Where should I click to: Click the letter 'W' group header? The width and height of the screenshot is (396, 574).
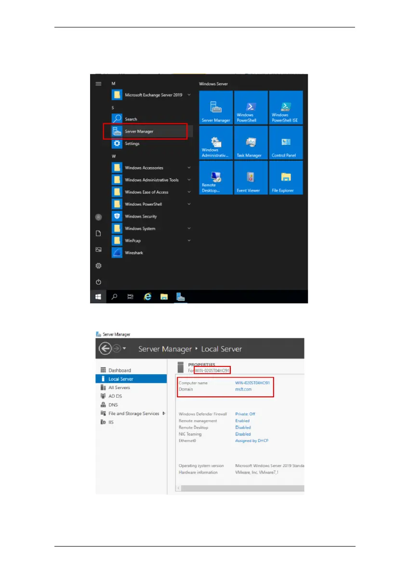(x=114, y=156)
